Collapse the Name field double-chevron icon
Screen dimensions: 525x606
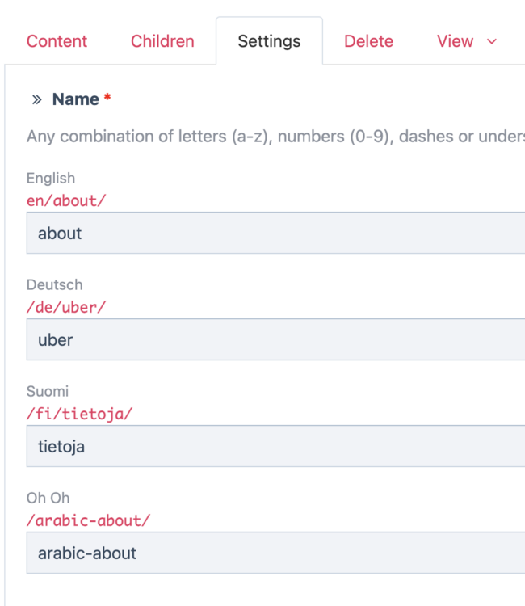click(36, 100)
